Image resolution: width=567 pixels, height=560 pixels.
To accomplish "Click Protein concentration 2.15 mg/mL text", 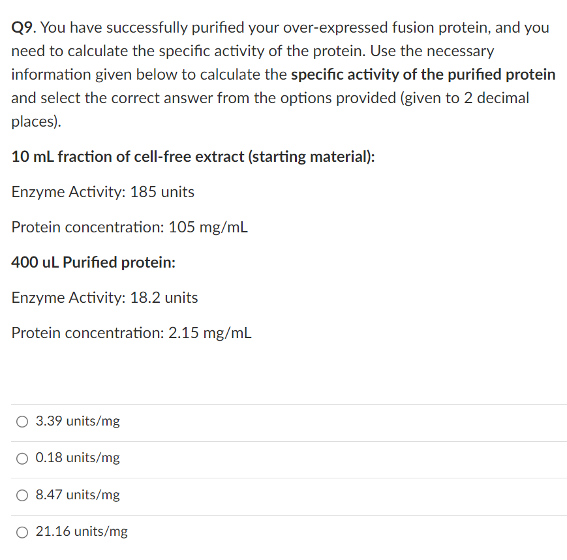I will tap(130, 333).
